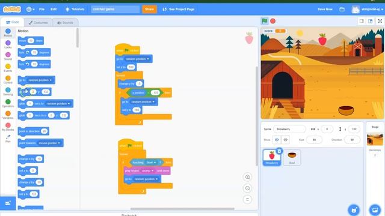Zoom in on the code workspace

point(247,177)
